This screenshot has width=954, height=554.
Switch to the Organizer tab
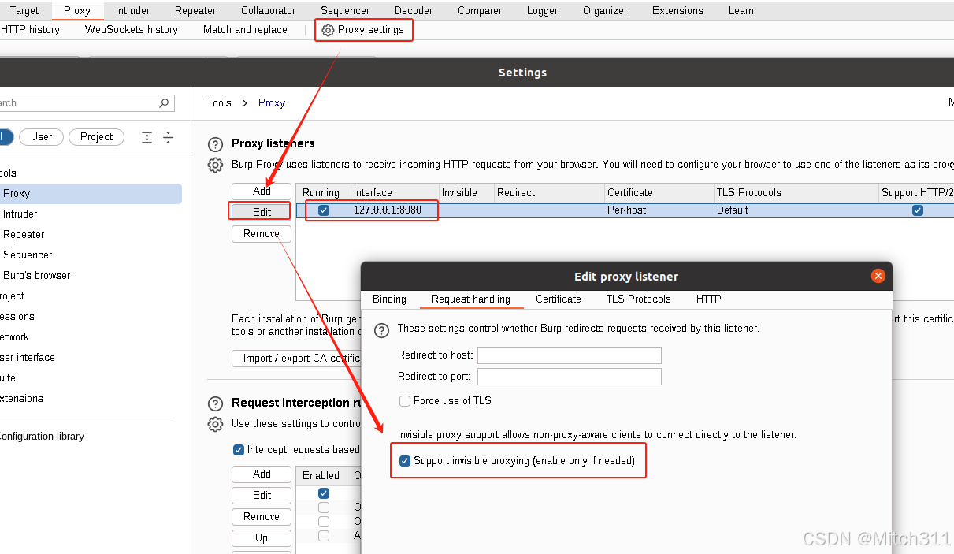coord(605,11)
